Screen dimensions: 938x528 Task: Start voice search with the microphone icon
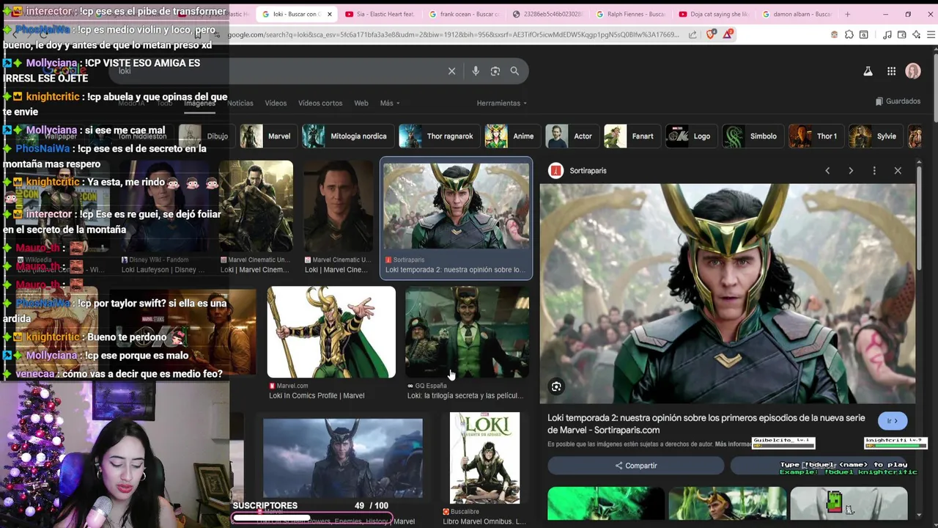coord(476,71)
